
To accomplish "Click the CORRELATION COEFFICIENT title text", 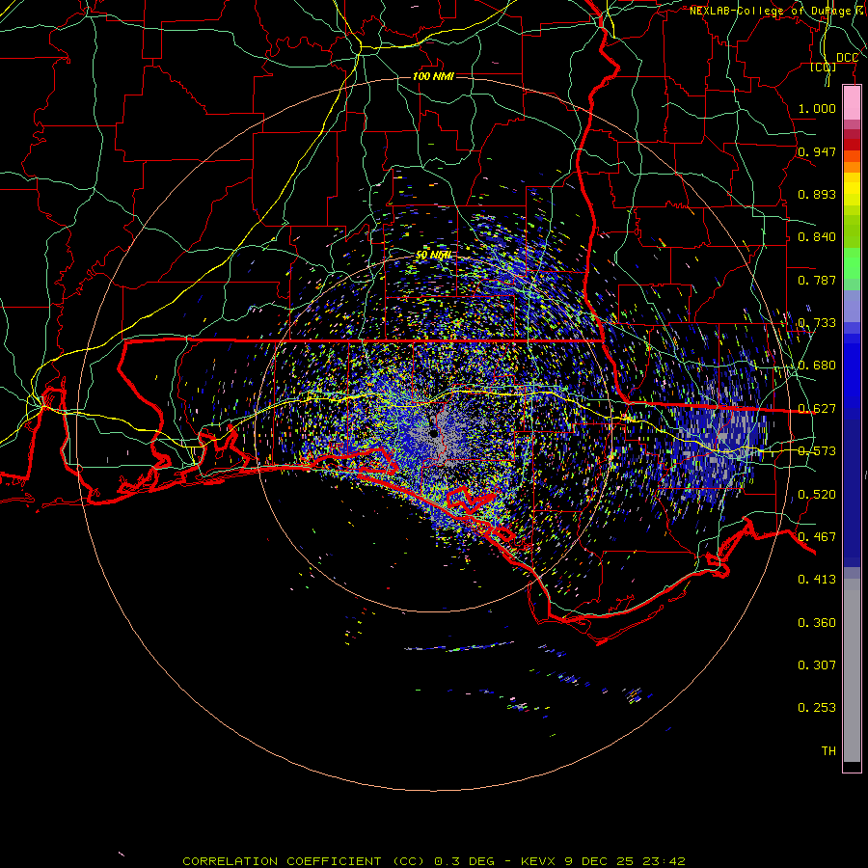I will tap(282, 861).
